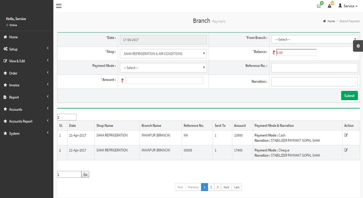363x198 pixels.
Task: Click the First page button
Action: click(180, 187)
